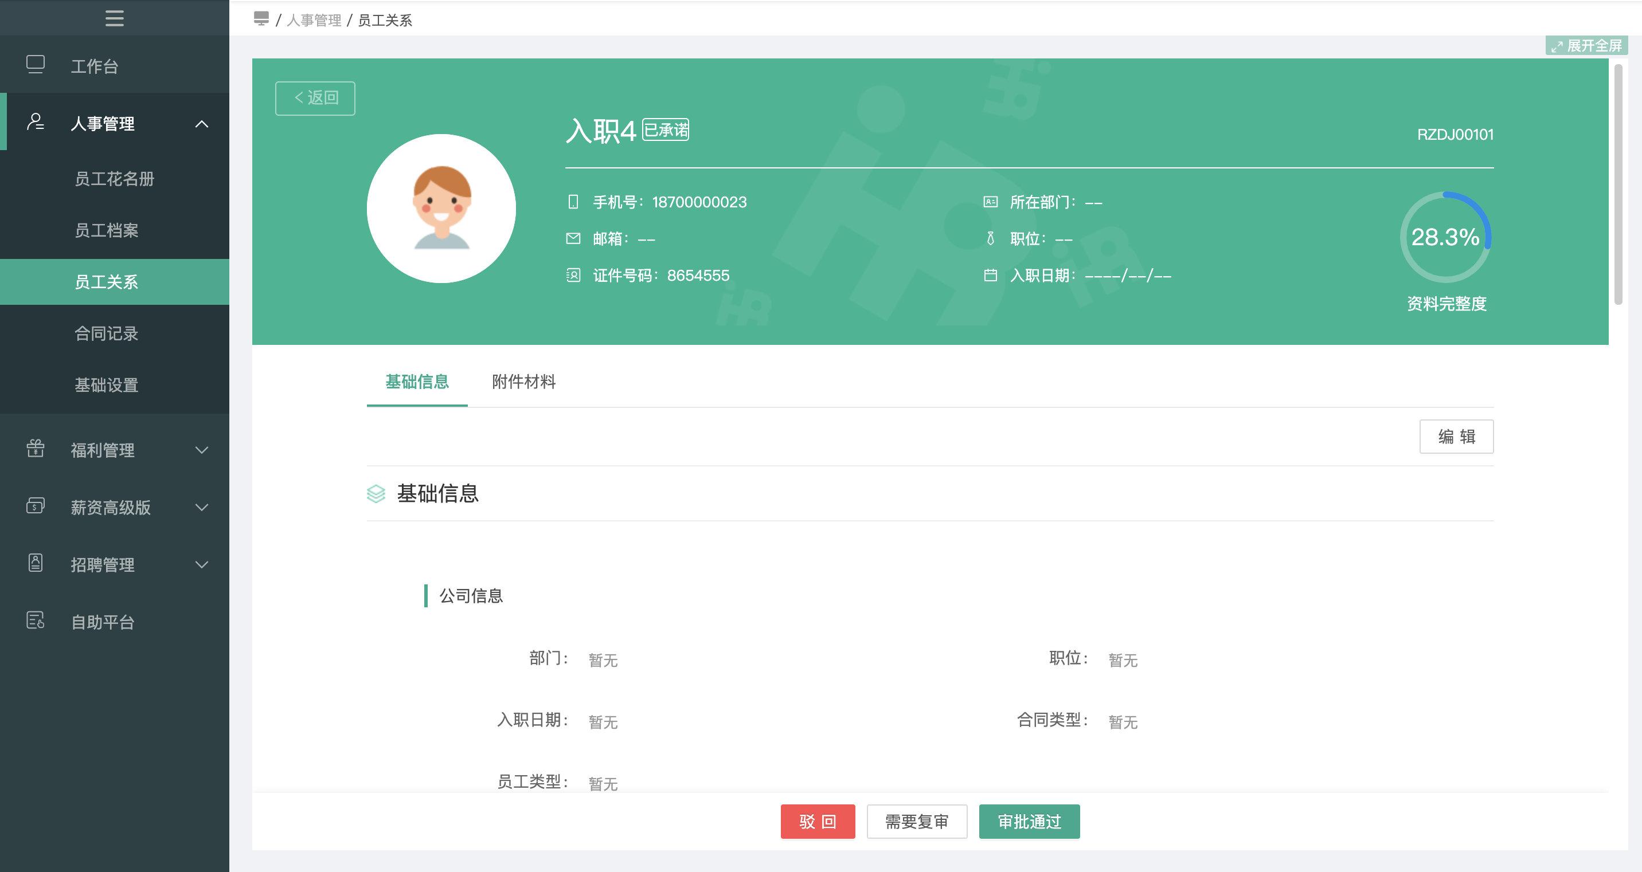1642x872 pixels.
Task: Click the breadcrumb home monitor icon
Action: point(261,18)
